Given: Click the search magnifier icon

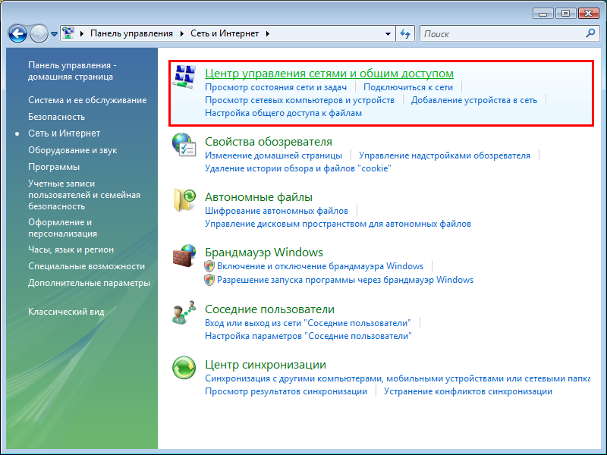Looking at the screenshot, I should point(590,33).
